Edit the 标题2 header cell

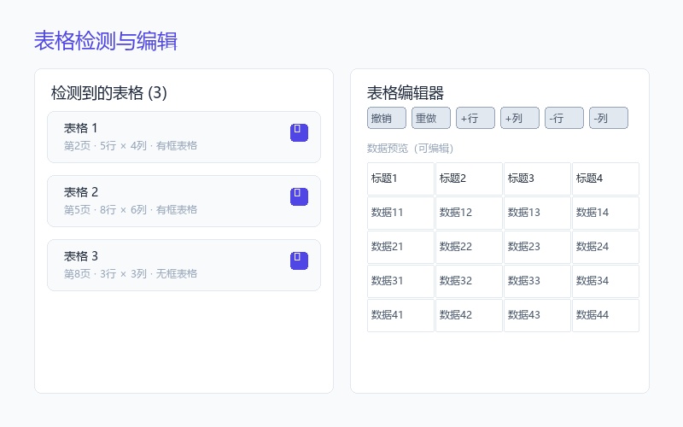pos(469,178)
